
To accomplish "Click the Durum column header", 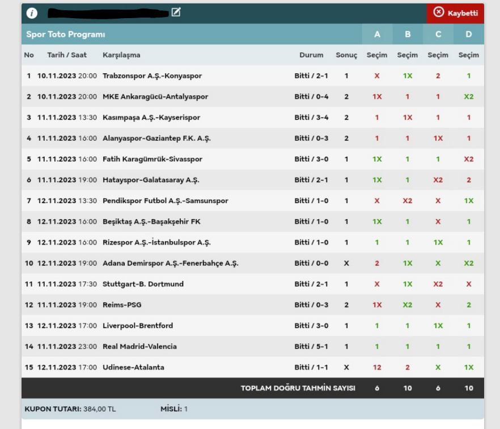I will (311, 55).
